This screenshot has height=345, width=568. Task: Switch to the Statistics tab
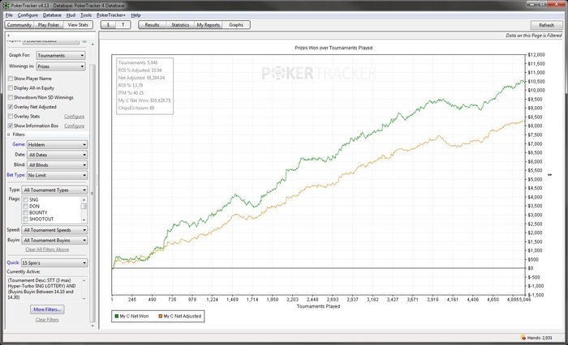tap(180, 25)
